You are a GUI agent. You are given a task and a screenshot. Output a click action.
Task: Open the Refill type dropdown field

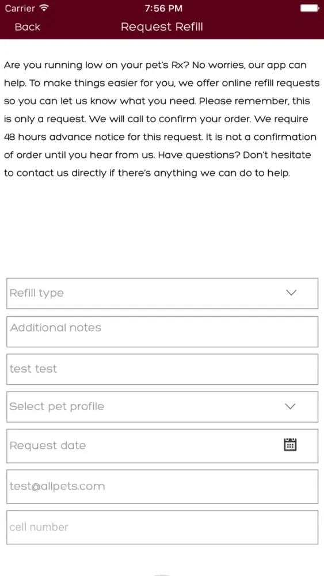(x=162, y=293)
